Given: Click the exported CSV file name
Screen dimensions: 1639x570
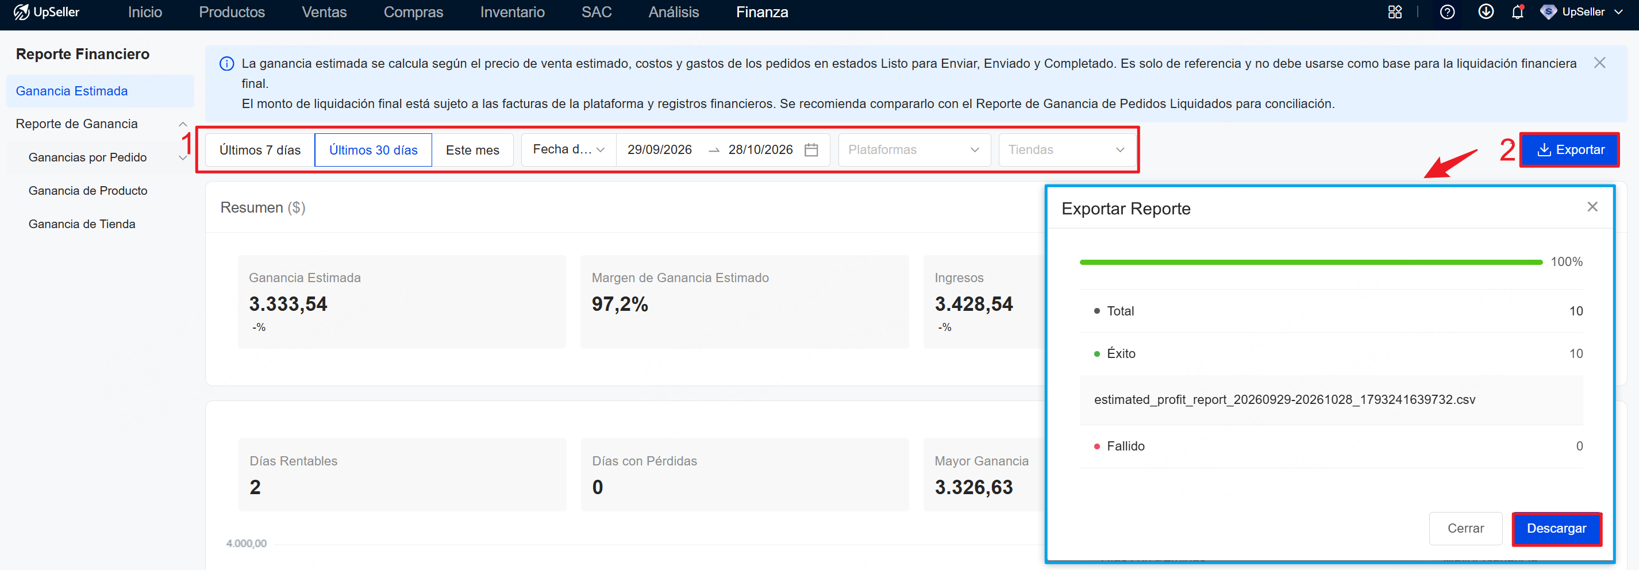Looking at the screenshot, I should 1284,399.
